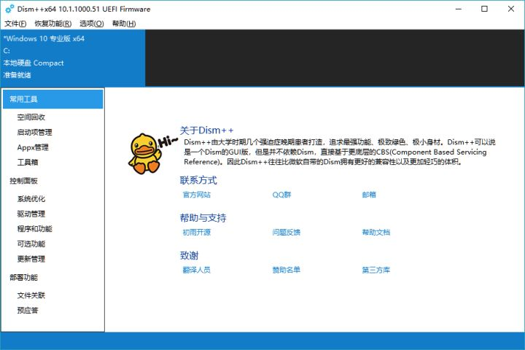This screenshot has height=350, width=525.
Task: Open 程序和功能 in the sidebar
Action: [x=34, y=229]
